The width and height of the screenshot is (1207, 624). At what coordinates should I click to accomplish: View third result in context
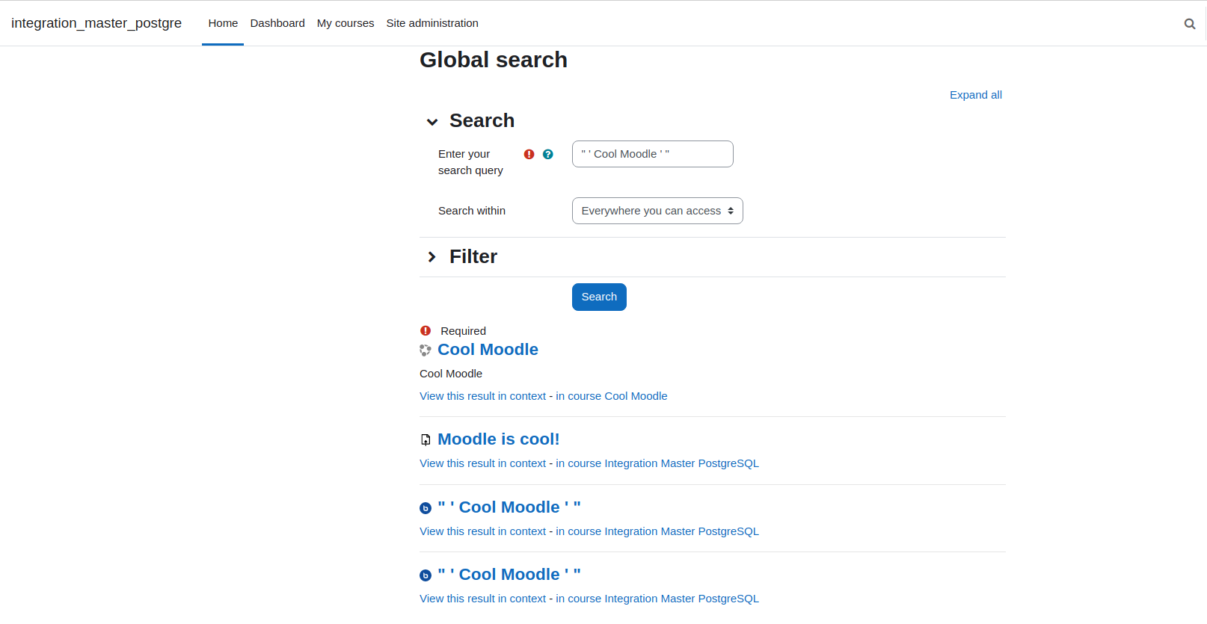point(482,531)
